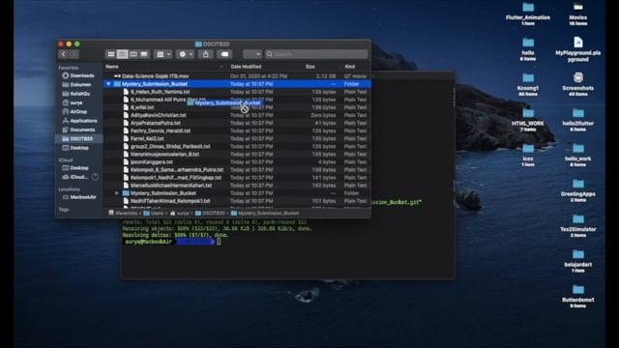Select Screenshots folder on desktop
Image resolution: width=619 pixels, height=348 pixels.
pos(578,84)
